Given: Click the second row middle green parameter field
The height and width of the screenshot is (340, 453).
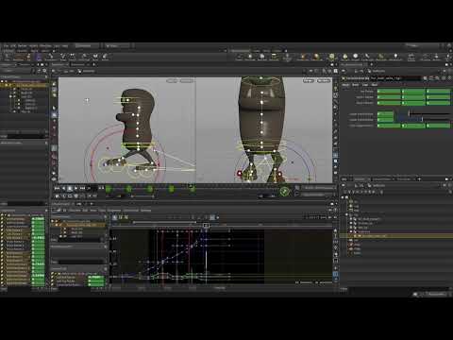Looking at the screenshot, I should 413,97.
